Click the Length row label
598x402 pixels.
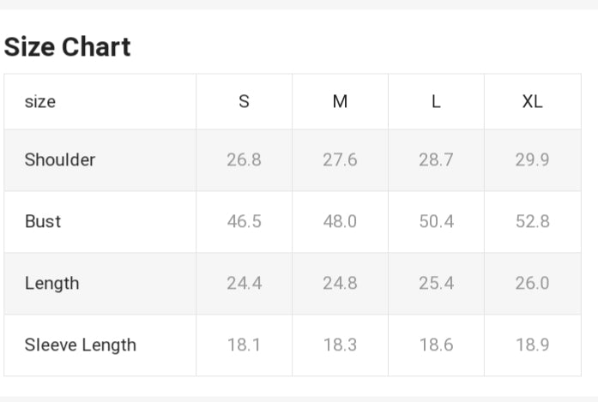51,283
